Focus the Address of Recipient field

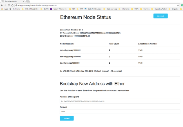tap(120, 101)
